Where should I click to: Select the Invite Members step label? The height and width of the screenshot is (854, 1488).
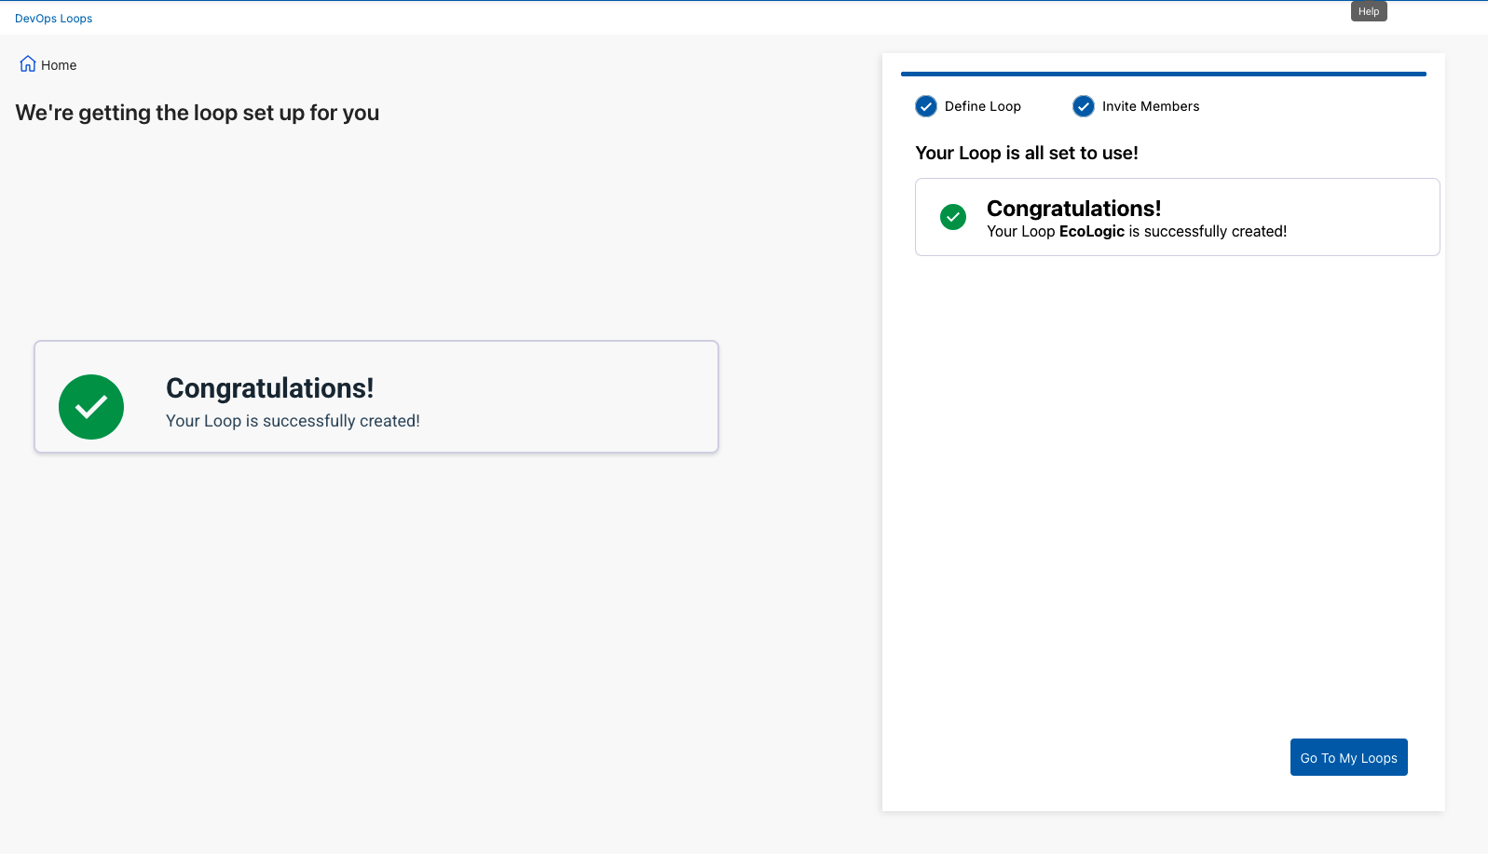click(x=1150, y=106)
